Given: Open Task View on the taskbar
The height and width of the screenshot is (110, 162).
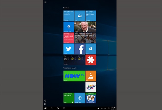Looking at the screenshot, I should click(x=64, y=108).
